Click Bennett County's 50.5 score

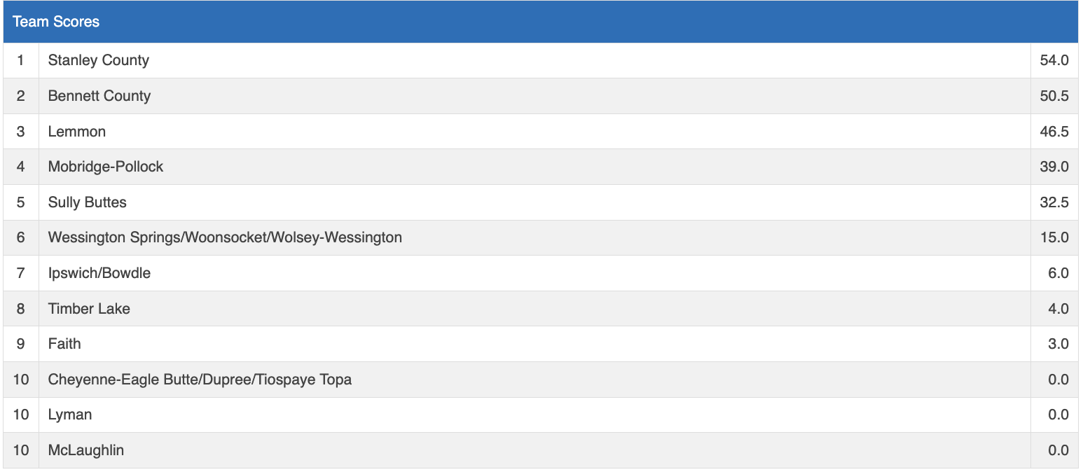click(1054, 96)
